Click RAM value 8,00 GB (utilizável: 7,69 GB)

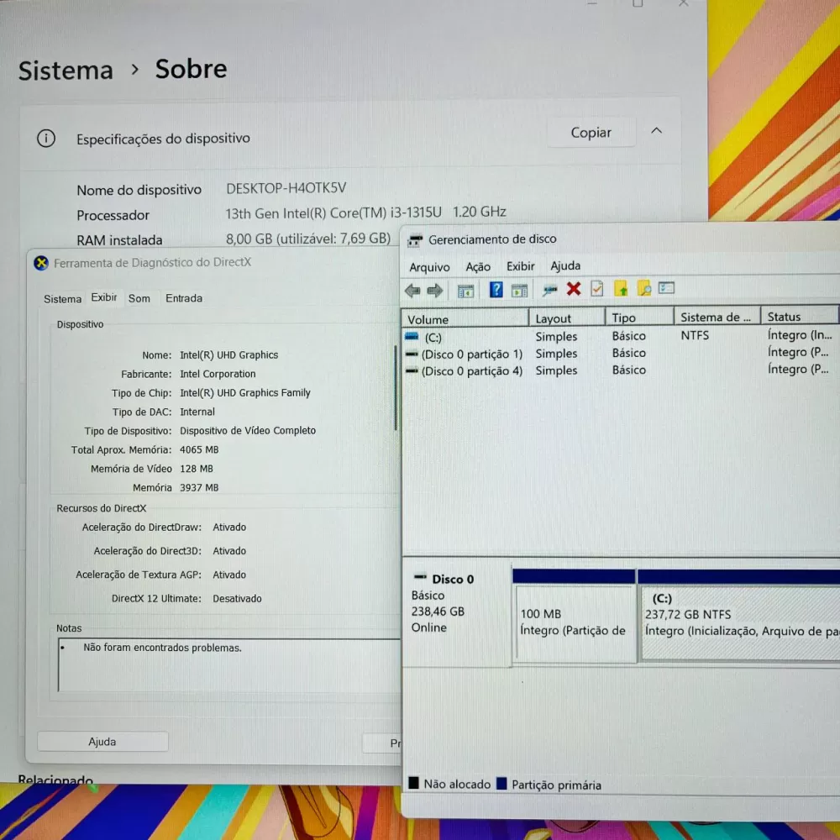click(x=308, y=238)
